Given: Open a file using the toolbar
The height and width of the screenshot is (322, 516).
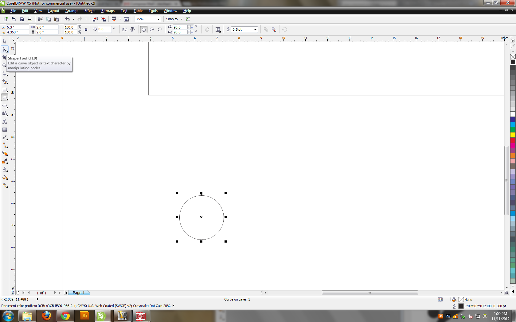Looking at the screenshot, I should pos(14,19).
